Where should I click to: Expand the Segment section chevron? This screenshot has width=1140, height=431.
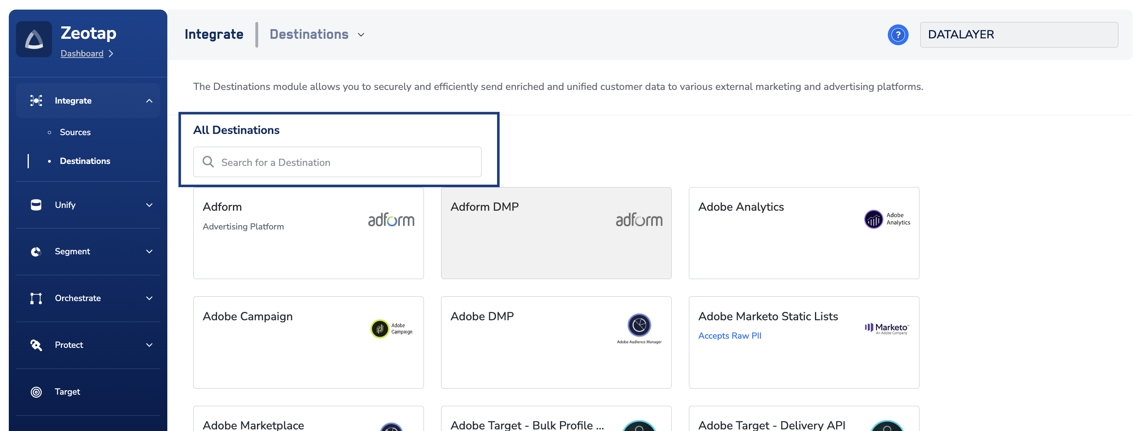tap(149, 251)
